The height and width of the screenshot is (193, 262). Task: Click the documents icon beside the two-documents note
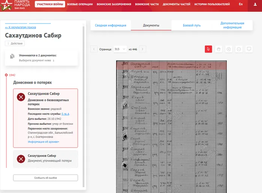12,56
